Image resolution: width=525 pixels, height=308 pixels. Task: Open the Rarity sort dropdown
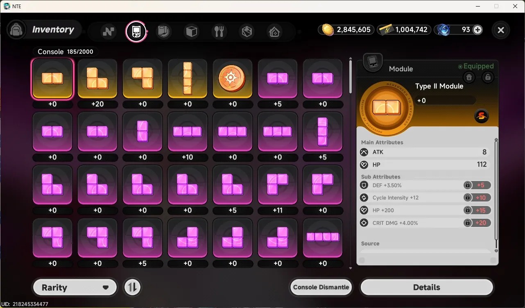coord(75,288)
